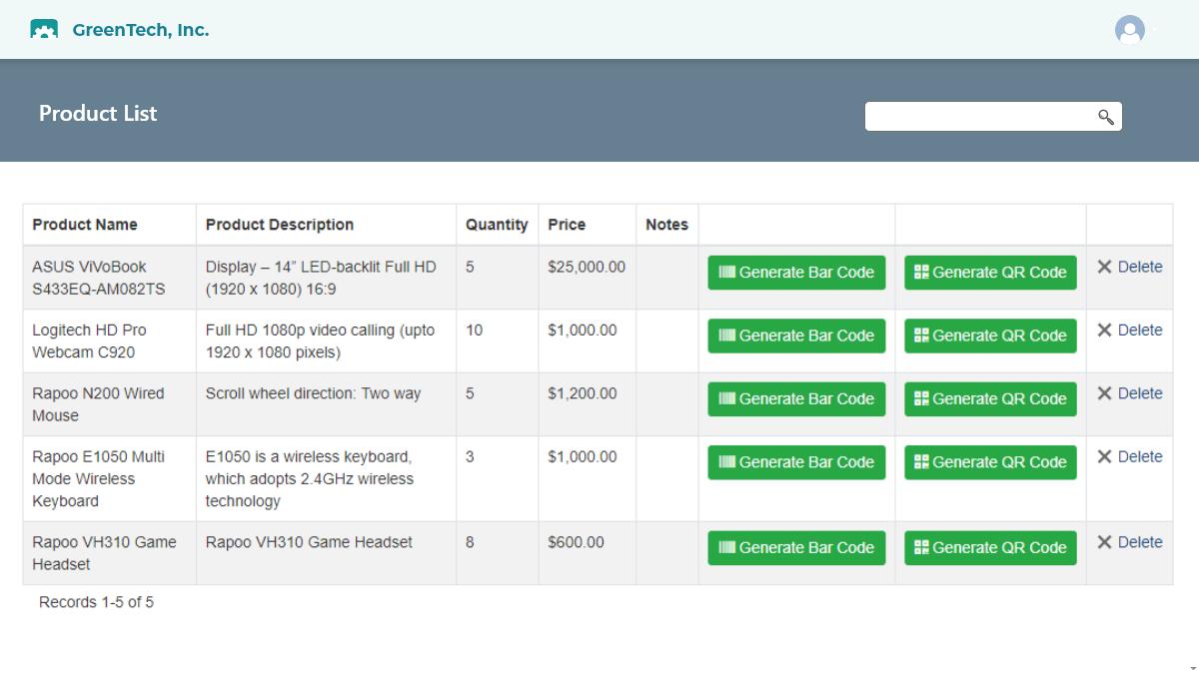Screen dimensions: 1199x674
Task: Click the Notes column header
Action: click(x=666, y=225)
